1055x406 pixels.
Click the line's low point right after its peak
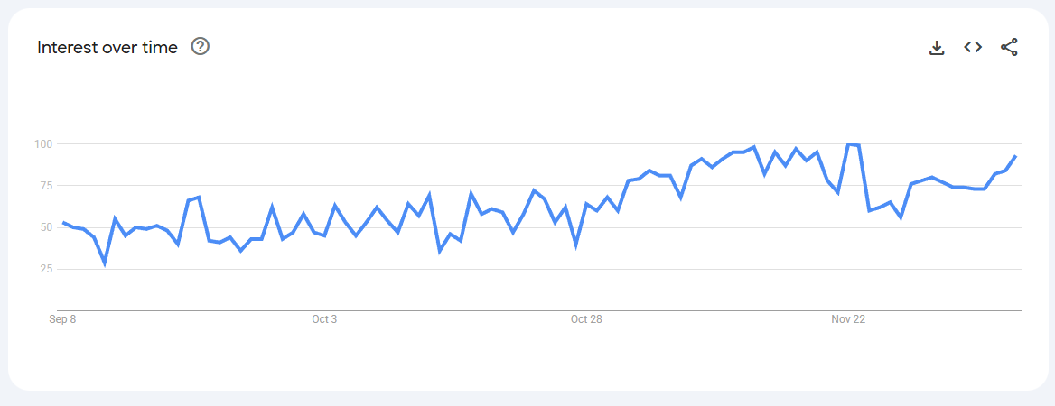tap(869, 210)
